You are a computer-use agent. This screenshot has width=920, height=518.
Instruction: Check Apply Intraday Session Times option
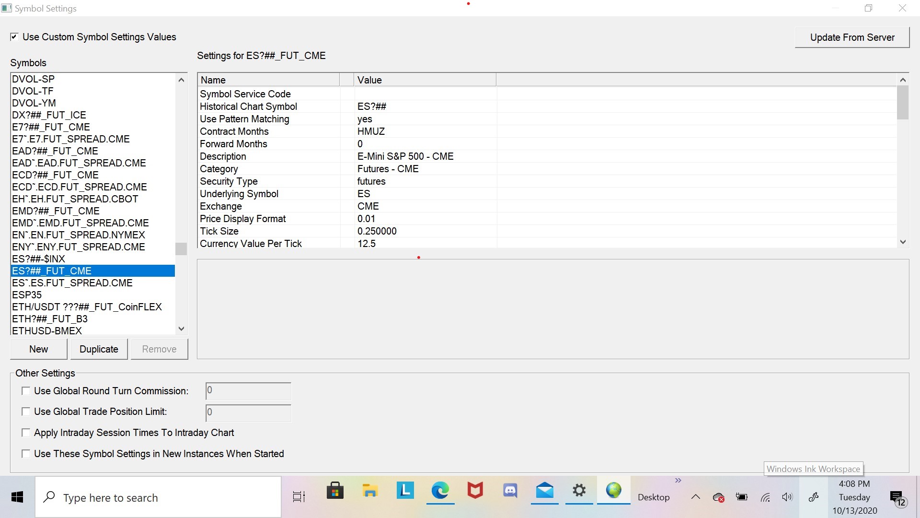pyautogui.click(x=26, y=433)
